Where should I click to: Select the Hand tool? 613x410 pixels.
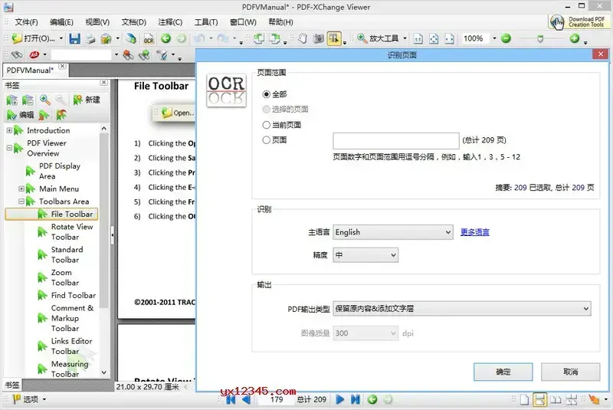click(303, 38)
